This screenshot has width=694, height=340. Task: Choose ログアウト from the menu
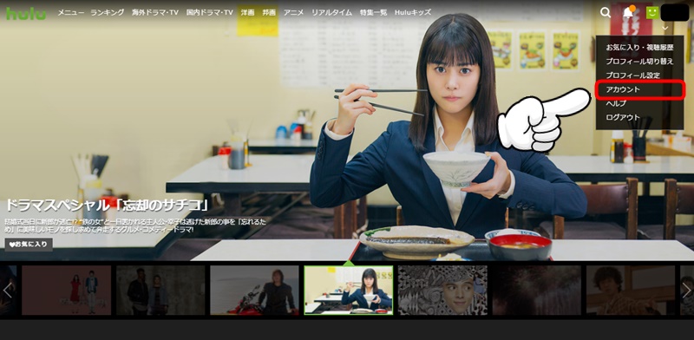(x=623, y=117)
